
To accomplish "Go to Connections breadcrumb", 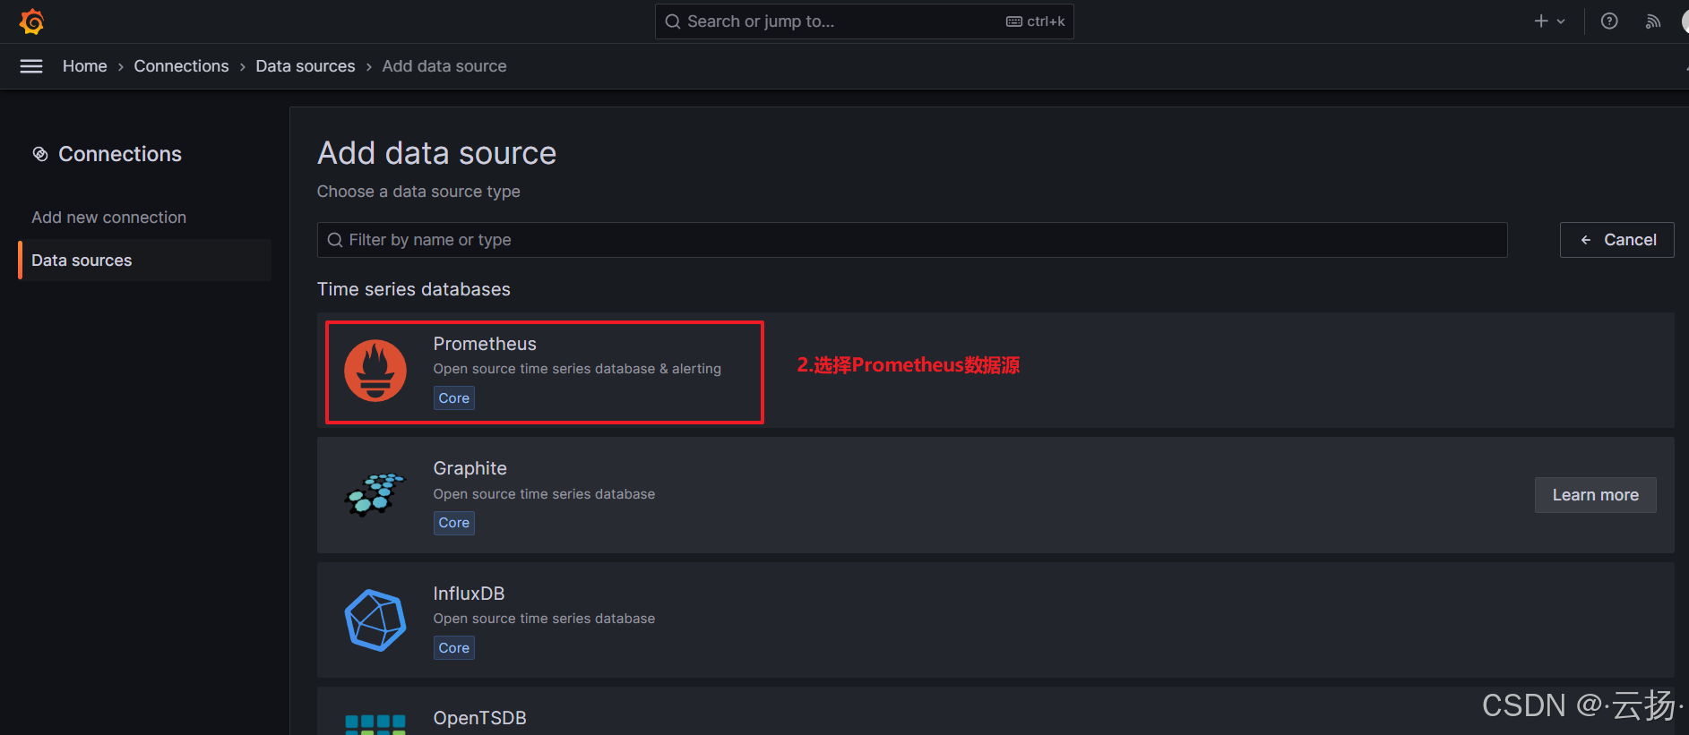I will coord(181,66).
